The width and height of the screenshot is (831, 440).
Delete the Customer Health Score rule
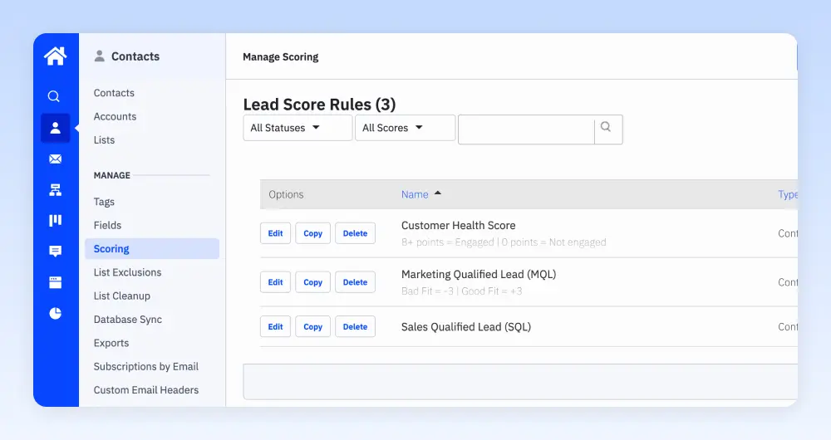(x=355, y=233)
